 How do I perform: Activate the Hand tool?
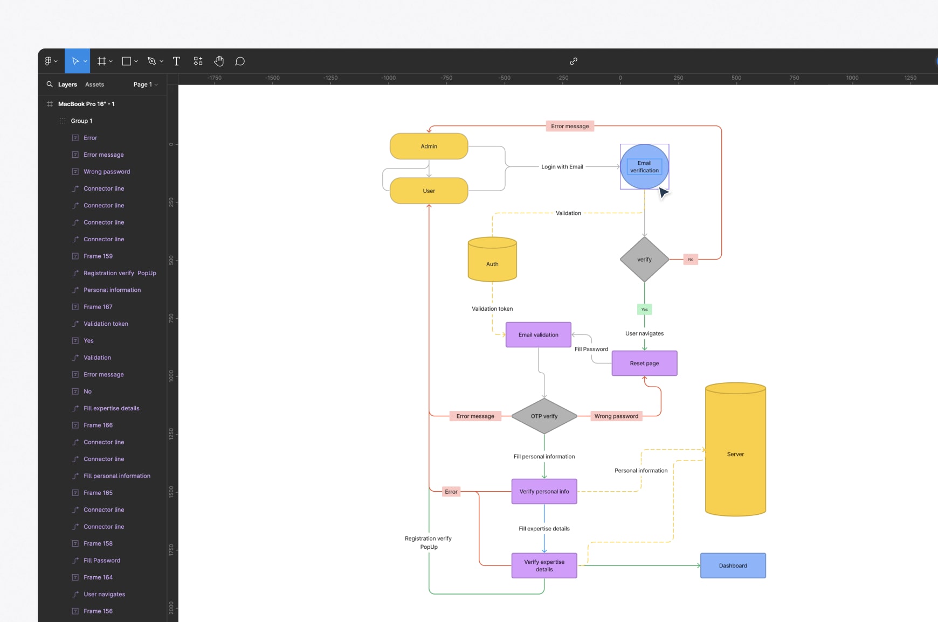coord(219,61)
